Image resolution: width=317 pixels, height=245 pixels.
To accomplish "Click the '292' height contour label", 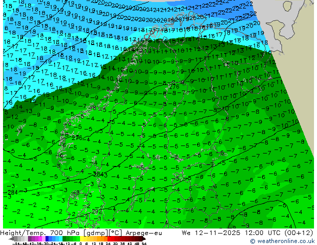I will click(x=97, y=211).
